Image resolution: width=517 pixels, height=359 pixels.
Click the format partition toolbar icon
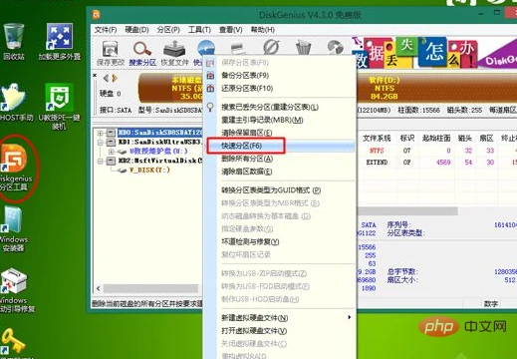[271, 47]
